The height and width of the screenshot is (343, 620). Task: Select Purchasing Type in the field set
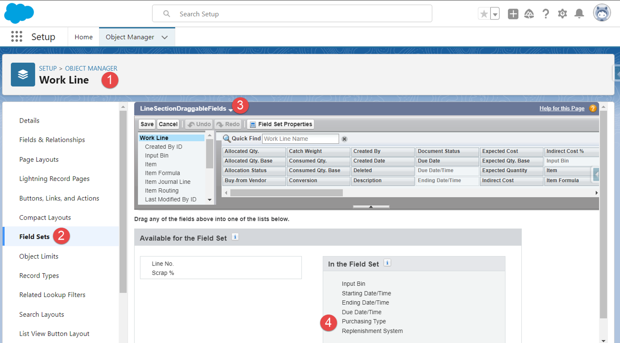click(x=364, y=321)
